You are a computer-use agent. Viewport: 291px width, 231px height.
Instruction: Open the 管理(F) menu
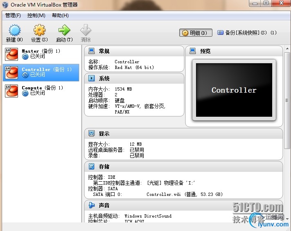click(13, 16)
